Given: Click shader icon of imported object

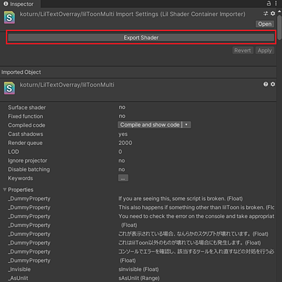Looking at the screenshot, I should (9, 88).
